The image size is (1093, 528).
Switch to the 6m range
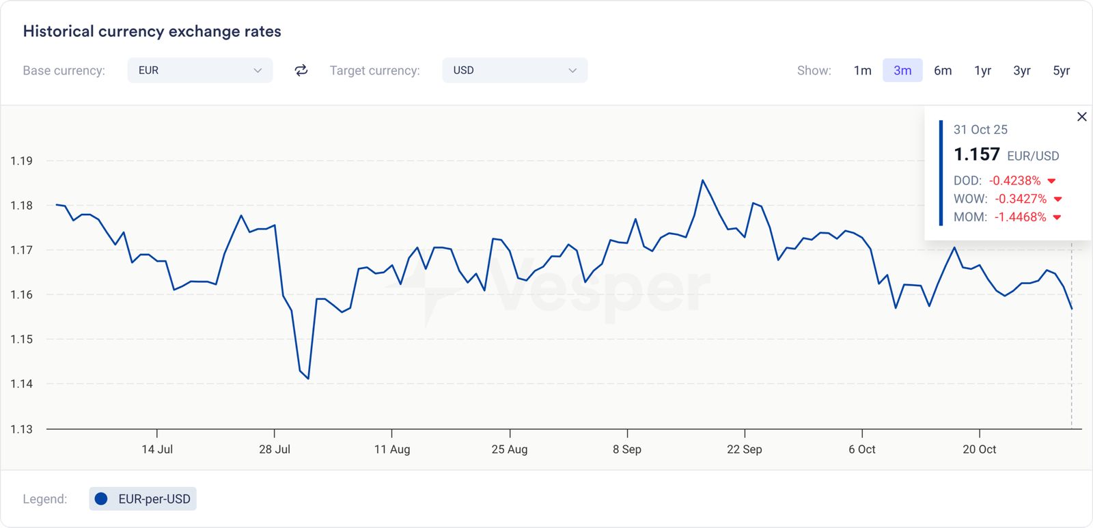[x=943, y=70]
